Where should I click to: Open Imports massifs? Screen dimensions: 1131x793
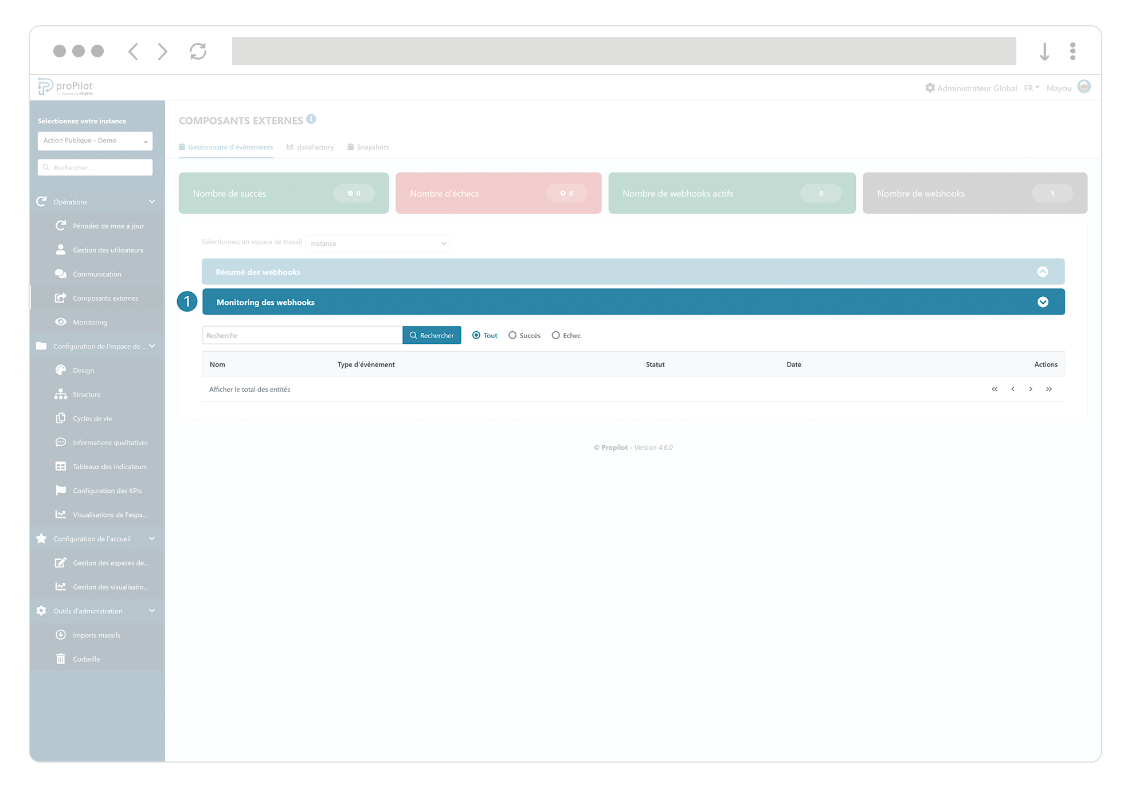point(96,634)
